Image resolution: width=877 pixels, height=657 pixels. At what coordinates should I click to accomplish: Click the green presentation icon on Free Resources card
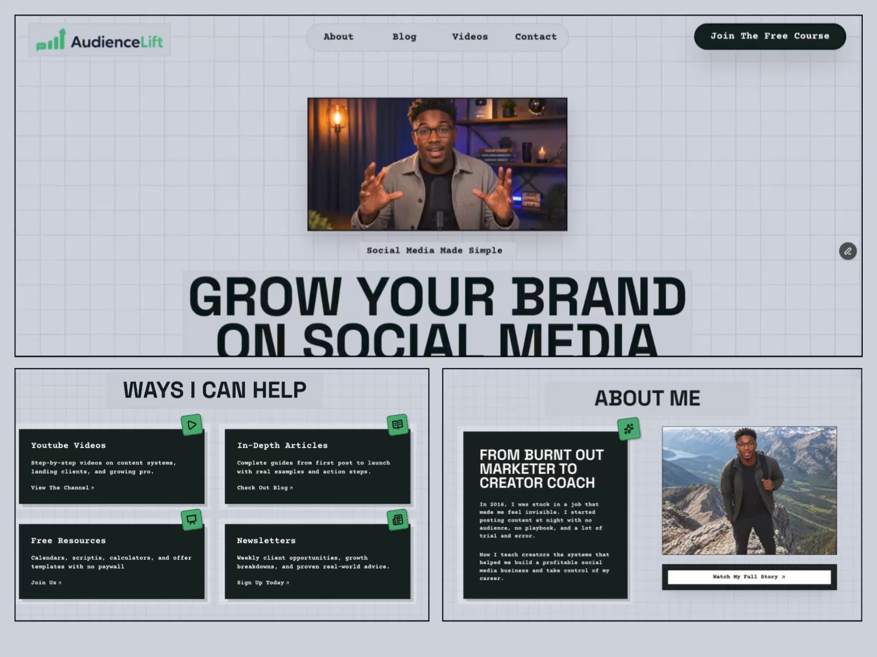pyautogui.click(x=192, y=520)
